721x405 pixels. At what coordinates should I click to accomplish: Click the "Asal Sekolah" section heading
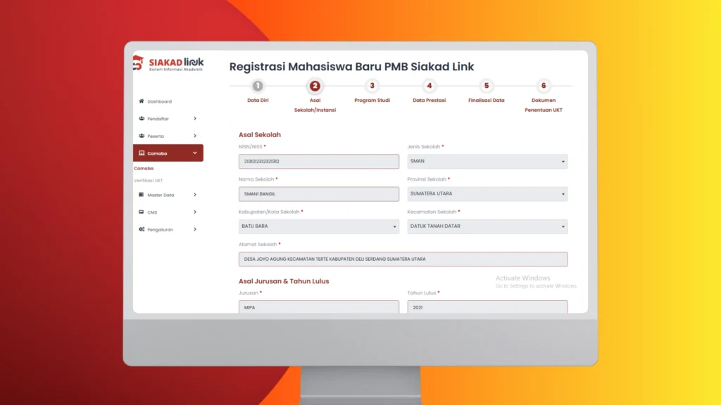[x=260, y=134]
